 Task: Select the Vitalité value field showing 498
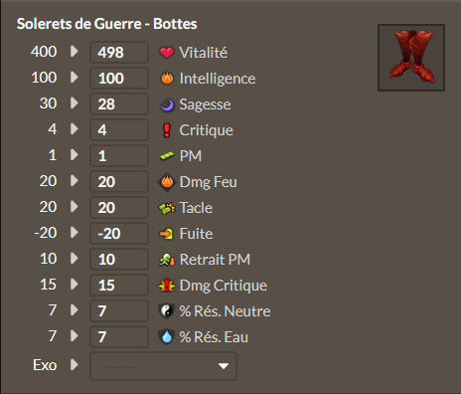click(x=119, y=52)
